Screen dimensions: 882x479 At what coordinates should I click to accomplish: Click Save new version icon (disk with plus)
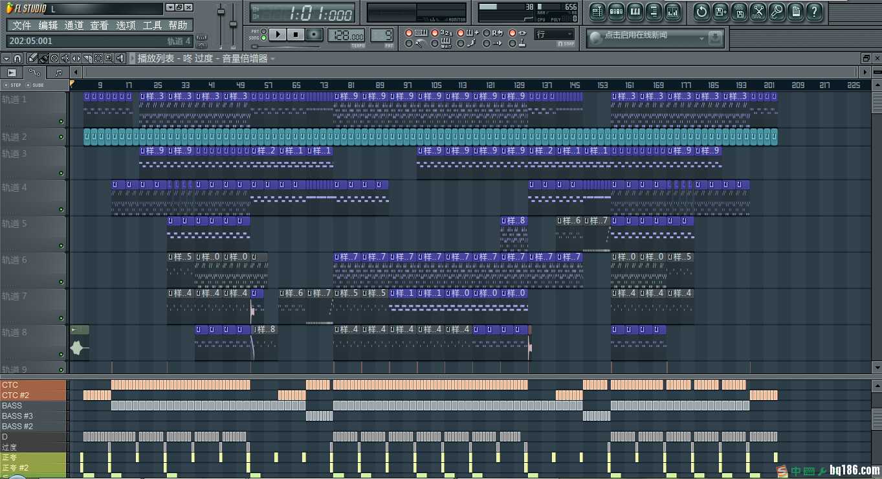[x=720, y=12]
